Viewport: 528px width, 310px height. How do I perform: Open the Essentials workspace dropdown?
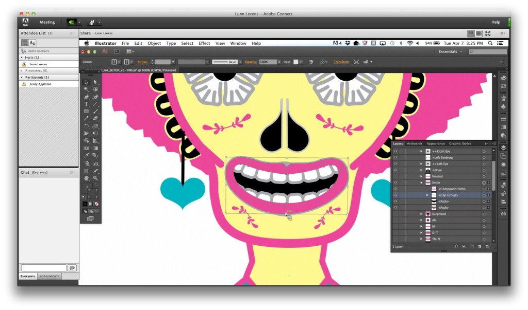click(x=450, y=52)
